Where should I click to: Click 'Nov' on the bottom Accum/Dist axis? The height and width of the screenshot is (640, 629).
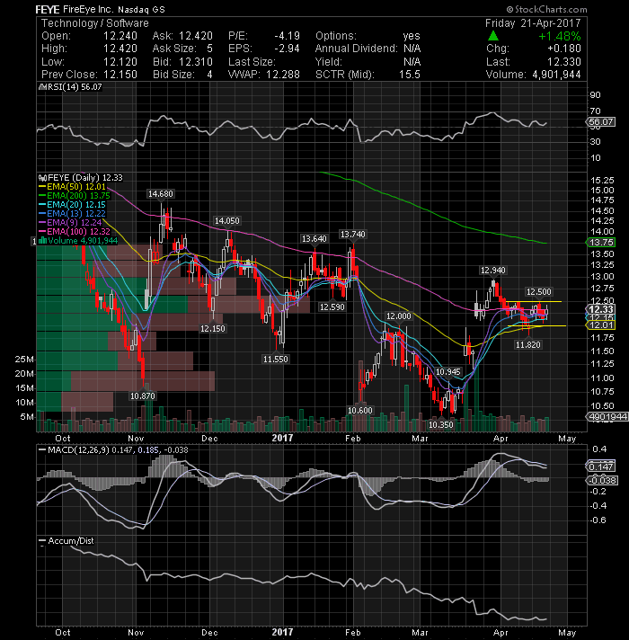pyautogui.click(x=136, y=633)
